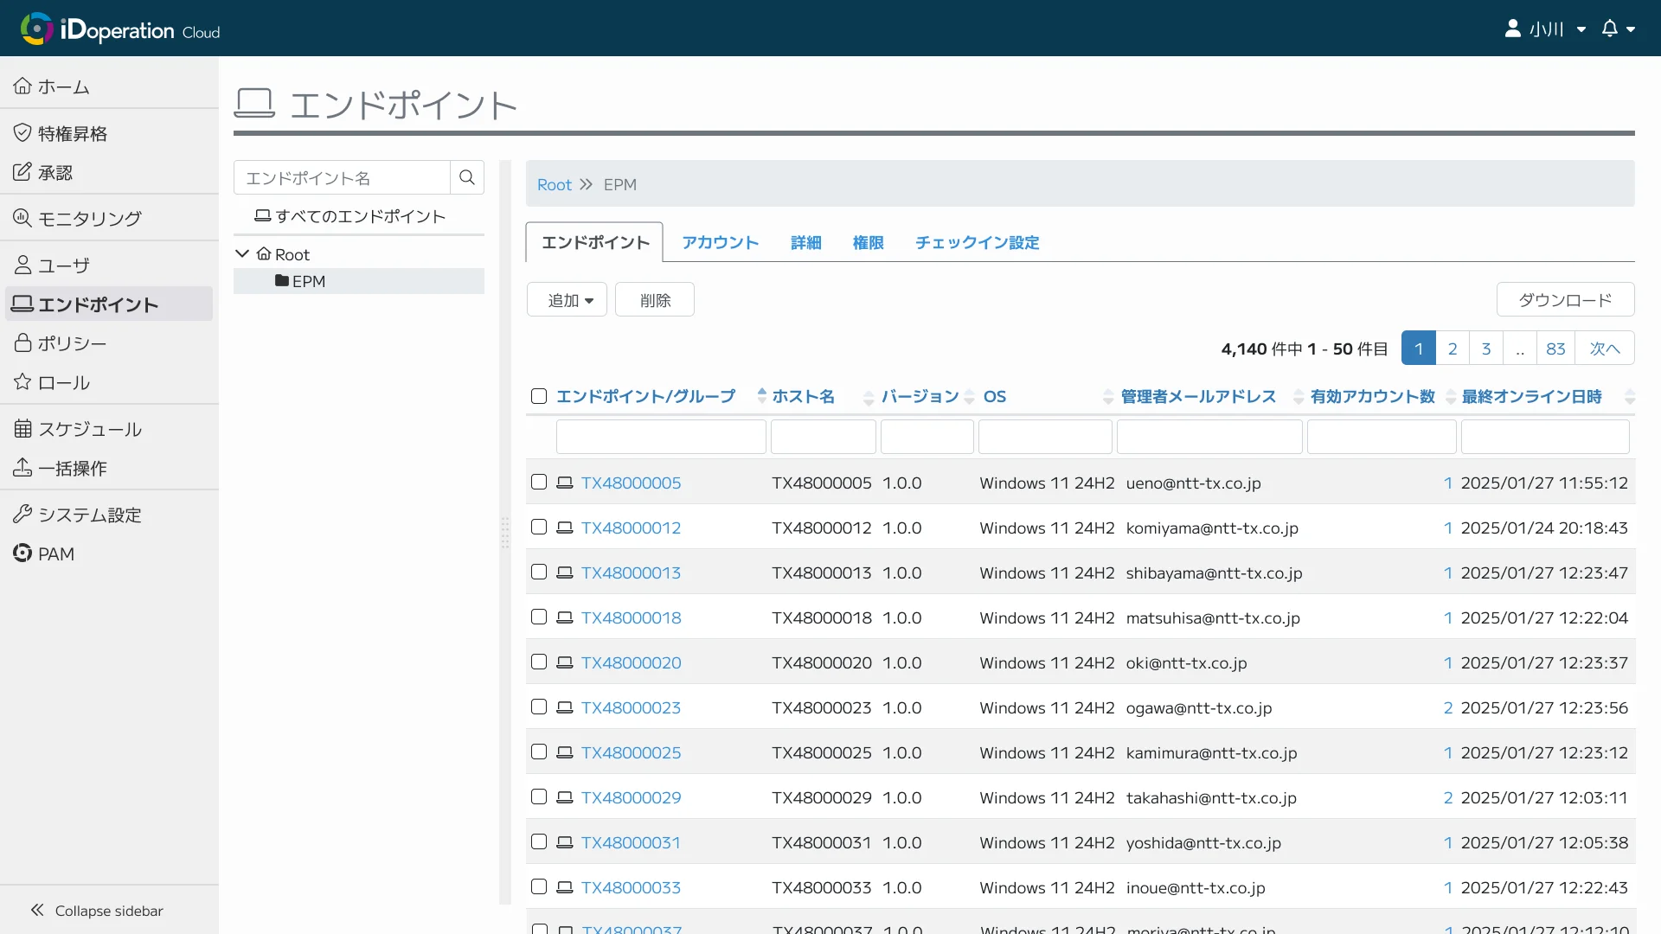The height and width of the screenshot is (934, 1661).
Task: Open endpoint link TX48000013
Action: [631, 573]
